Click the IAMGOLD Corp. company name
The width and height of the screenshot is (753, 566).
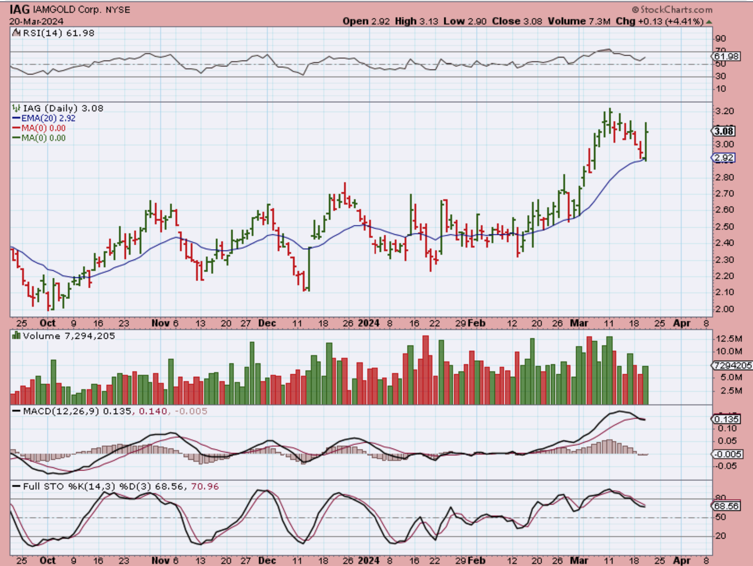click(x=67, y=10)
